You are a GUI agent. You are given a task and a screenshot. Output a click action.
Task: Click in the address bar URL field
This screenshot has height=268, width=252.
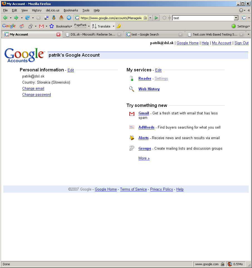(x=111, y=18)
